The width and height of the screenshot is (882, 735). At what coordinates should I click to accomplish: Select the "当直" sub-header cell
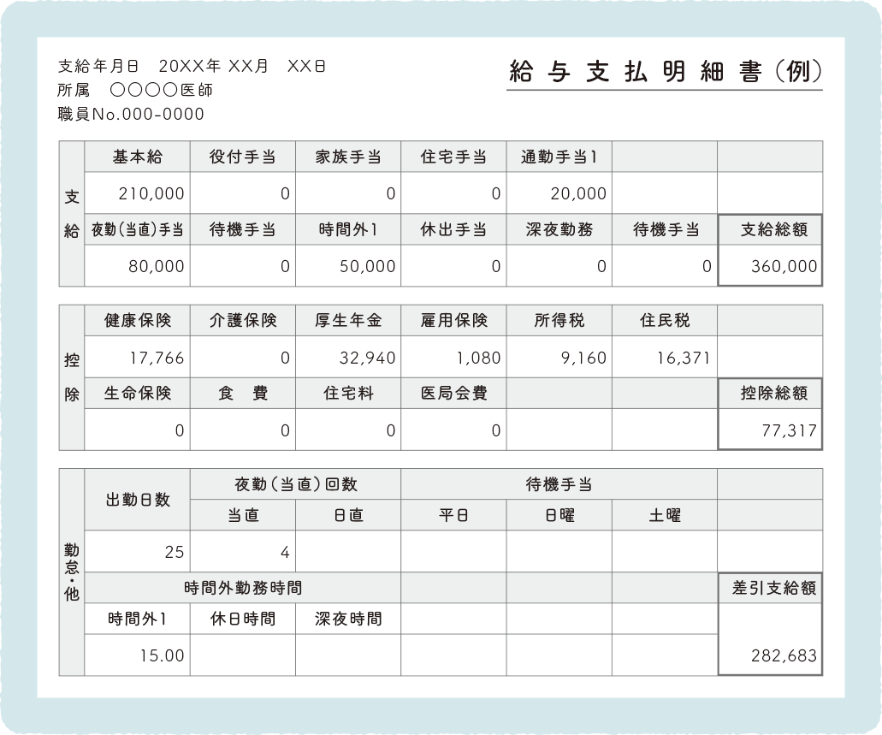[242, 515]
